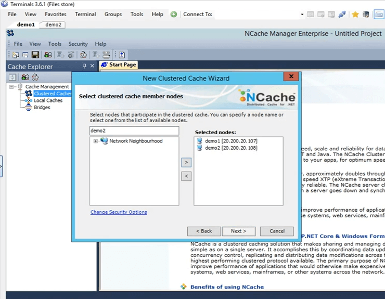Open the Change Security Options link
This screenshot has height=299, width=385.
point(119,212)
